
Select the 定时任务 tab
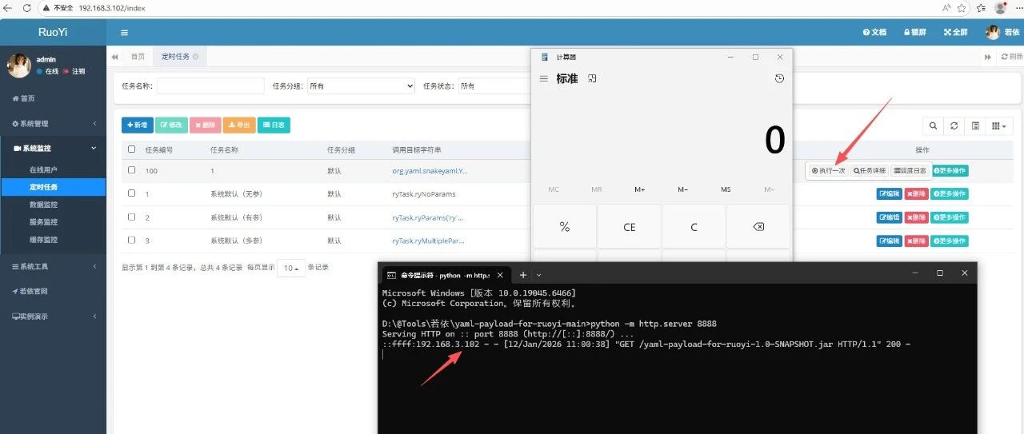point(175,57)
